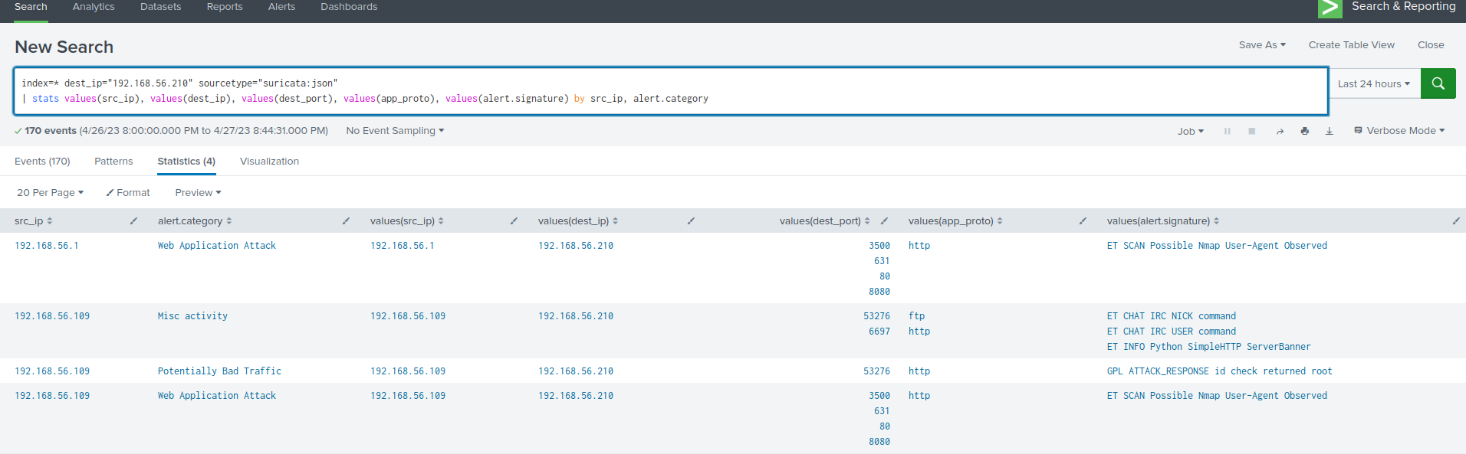The width and height of the screenshot is (1466, 454).
Task: Click format pencil in alert.category column
Action: click(346, 221)
